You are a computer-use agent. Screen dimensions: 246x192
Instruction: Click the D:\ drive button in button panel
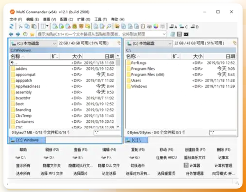tap(49, 157)
